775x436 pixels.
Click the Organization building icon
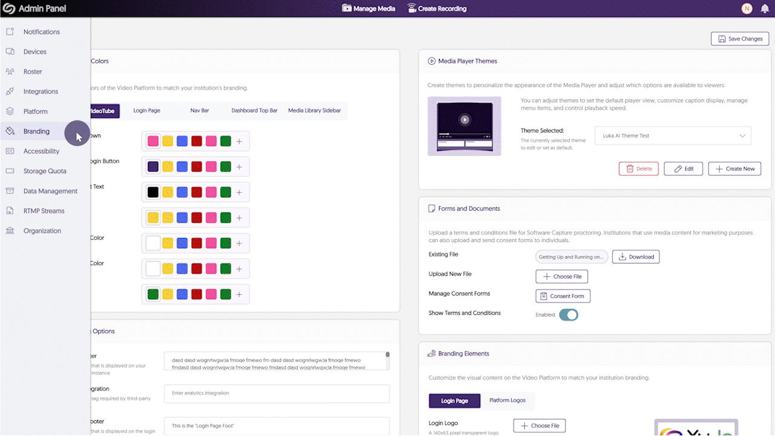[x=10, y=231]
